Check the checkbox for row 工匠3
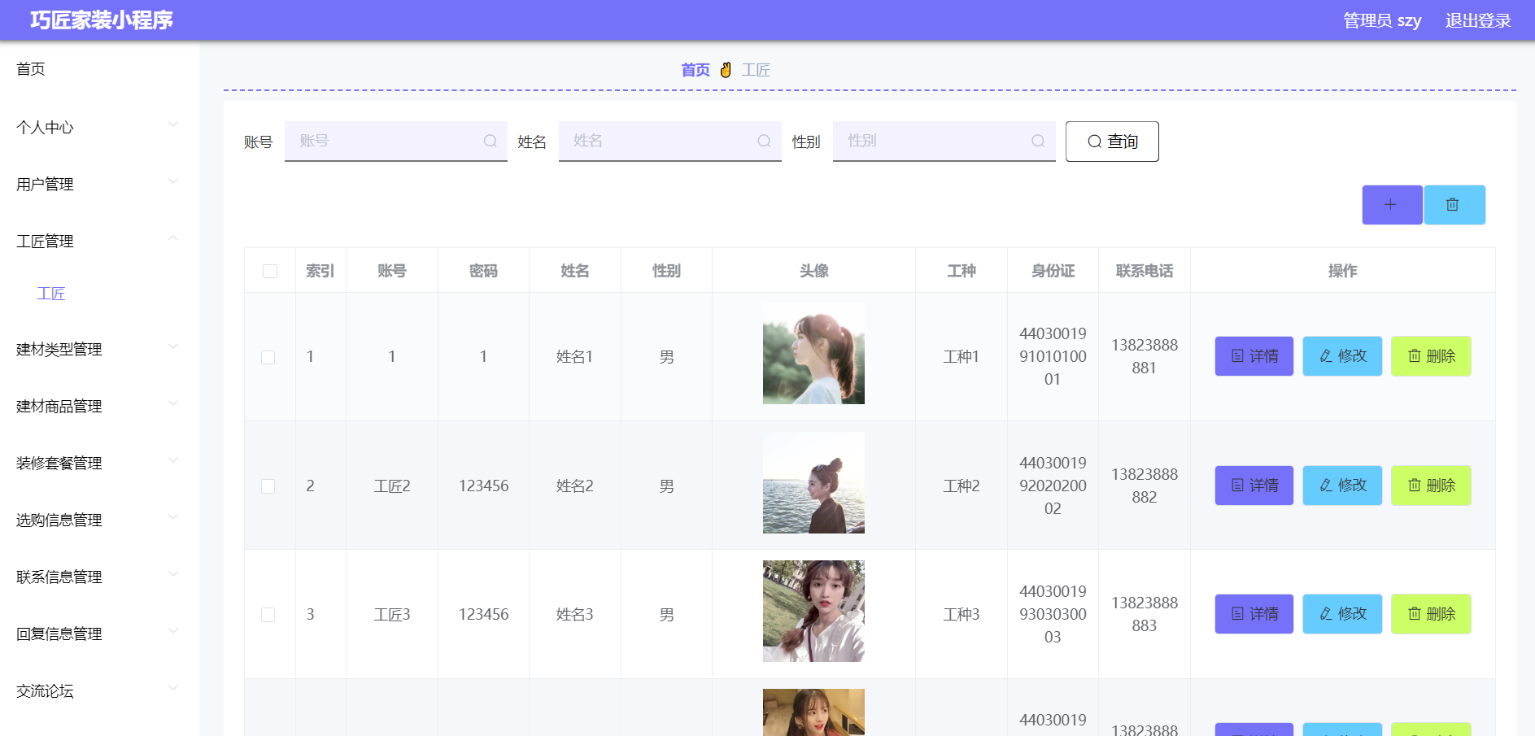This screenshot has width=1535, height=736. coord(268,615)
